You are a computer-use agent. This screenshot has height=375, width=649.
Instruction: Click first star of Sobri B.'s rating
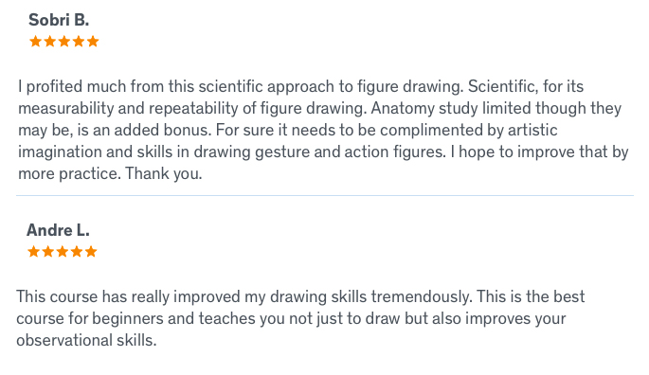pos(36,42)
